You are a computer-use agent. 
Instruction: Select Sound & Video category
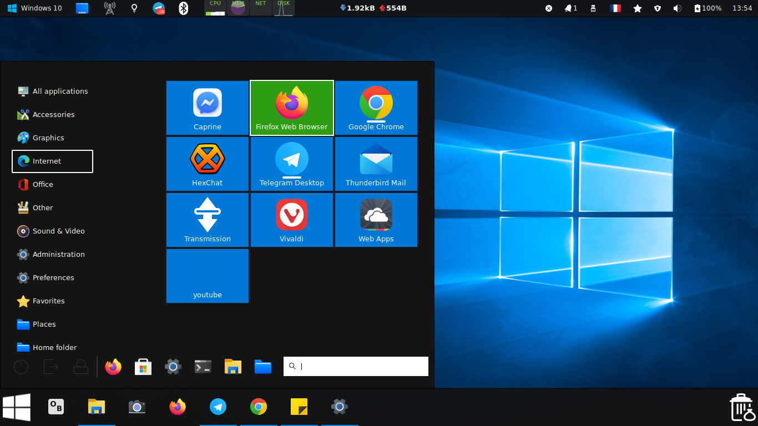(x=53, y=231)
